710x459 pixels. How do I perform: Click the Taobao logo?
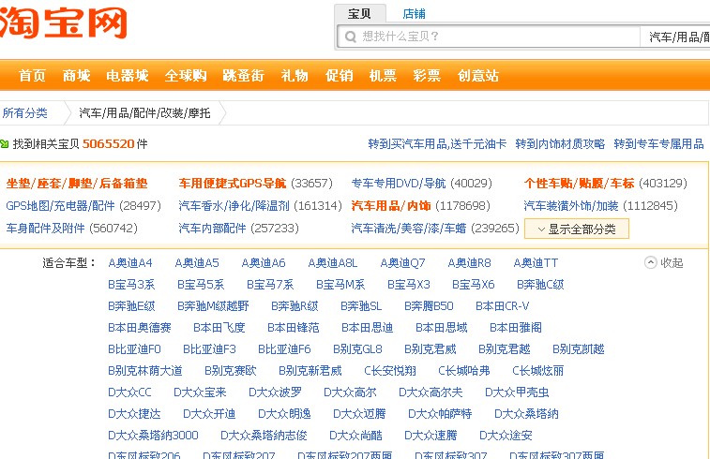click(63, 22)
